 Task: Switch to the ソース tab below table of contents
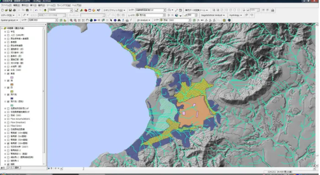[10, 168]
